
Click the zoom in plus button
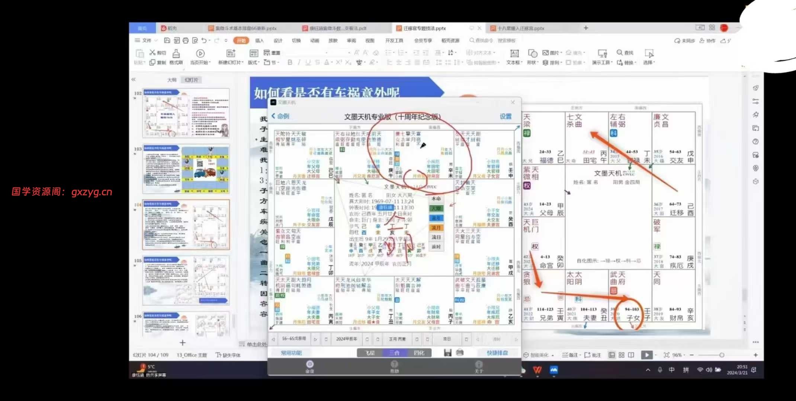point(755,355)
